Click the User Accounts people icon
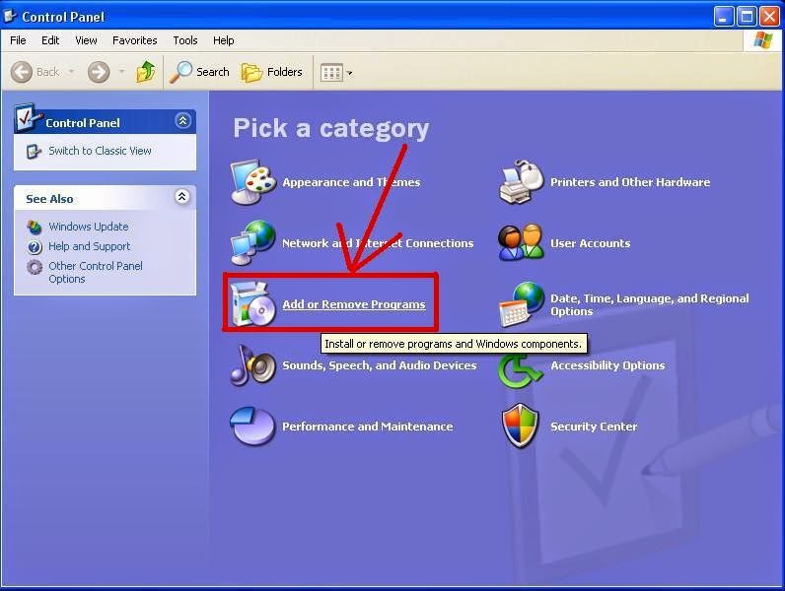This screenshot has width=785, height=591. coord(521,242)
